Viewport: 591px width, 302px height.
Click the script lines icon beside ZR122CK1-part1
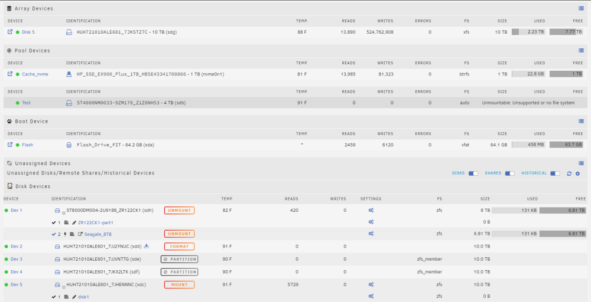coord(66,222)
